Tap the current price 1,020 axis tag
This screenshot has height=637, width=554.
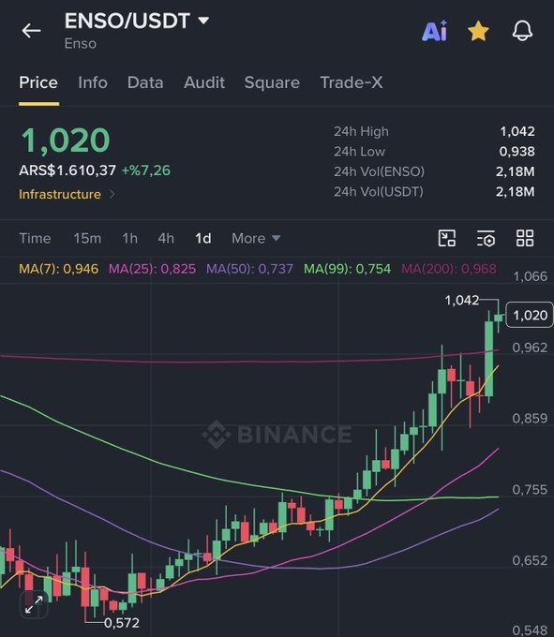point(530,316)
